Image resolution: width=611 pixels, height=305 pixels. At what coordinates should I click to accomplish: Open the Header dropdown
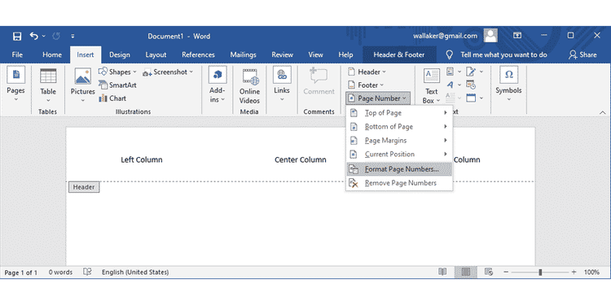pos(367,72)
